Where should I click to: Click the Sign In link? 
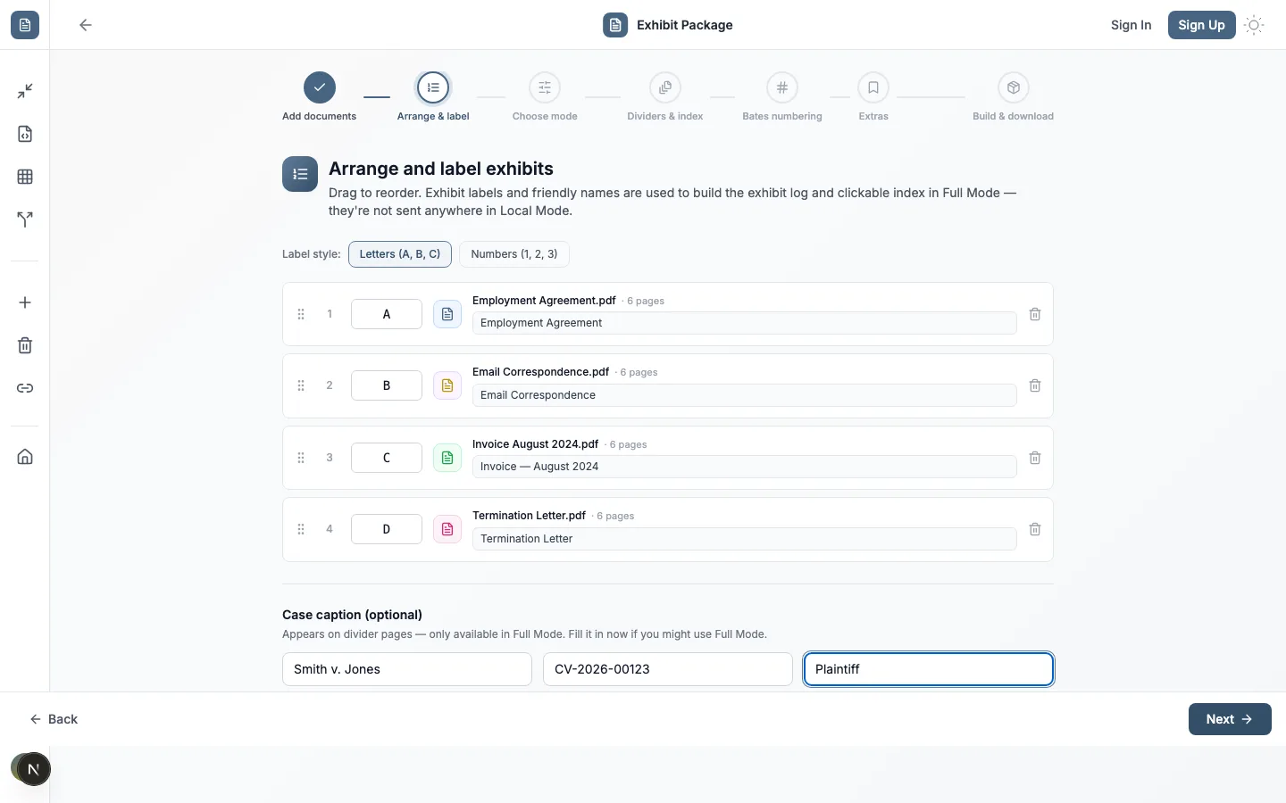[1131, 25]
